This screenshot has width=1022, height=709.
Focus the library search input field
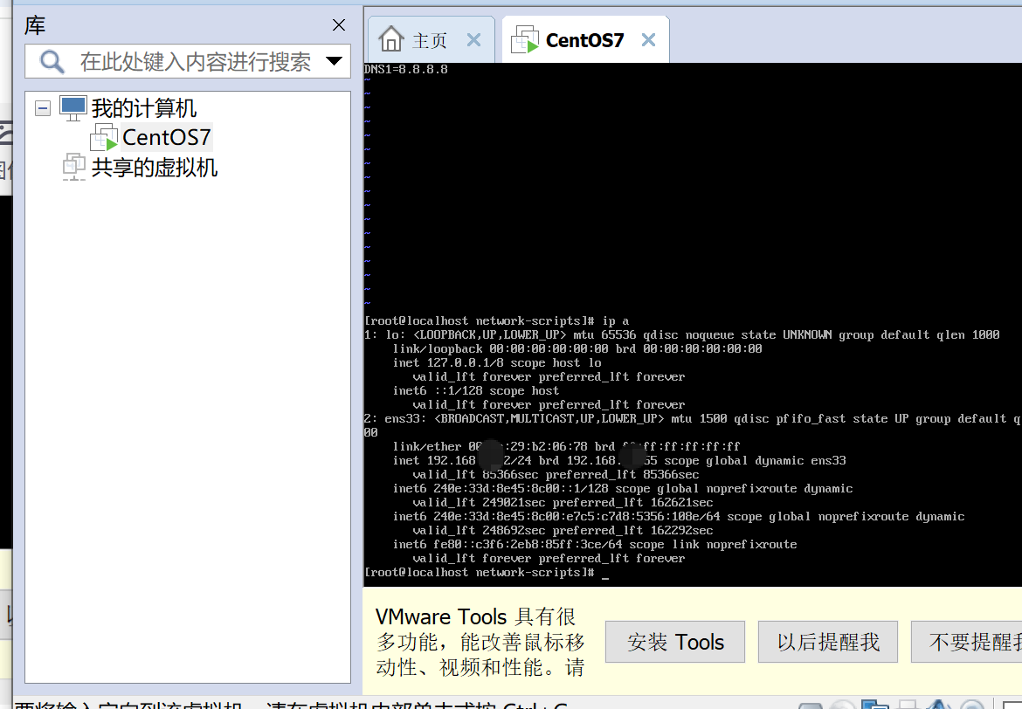pyautogui.click(x=188, y=61)
